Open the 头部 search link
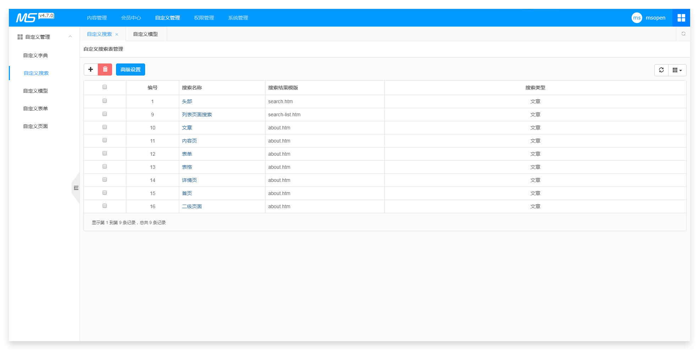 click(187, 101)
